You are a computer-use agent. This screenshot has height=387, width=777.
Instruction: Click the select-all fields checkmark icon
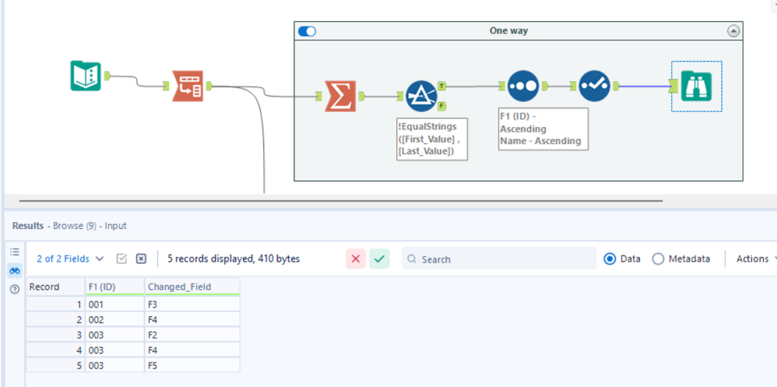pyautogui.click(x=122, y=259)
